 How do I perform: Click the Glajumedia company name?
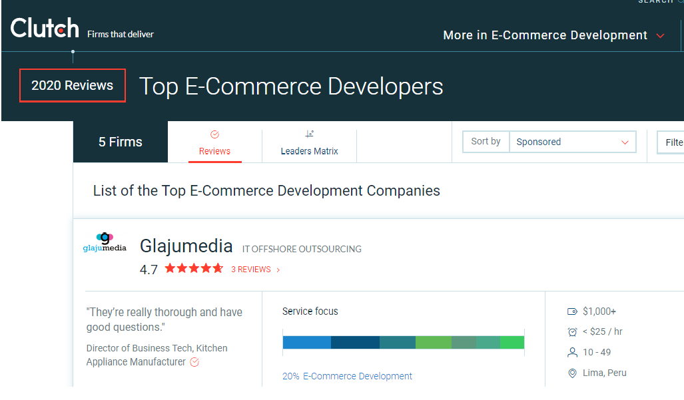click(x=186, y=246)
